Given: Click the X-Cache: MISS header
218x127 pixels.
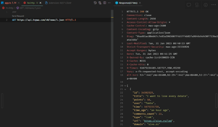Looking at the screenshot, I should pos(136,61).
